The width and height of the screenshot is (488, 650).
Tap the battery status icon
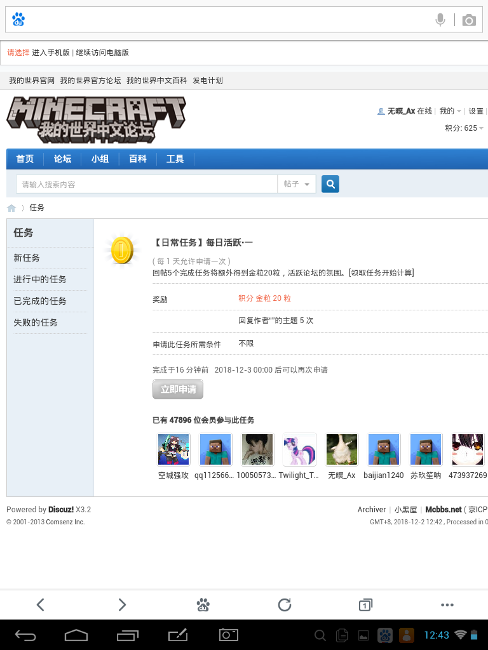pos(474,635)
